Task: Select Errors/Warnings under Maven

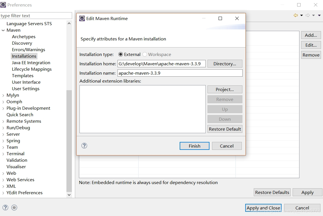Action: 28,50
